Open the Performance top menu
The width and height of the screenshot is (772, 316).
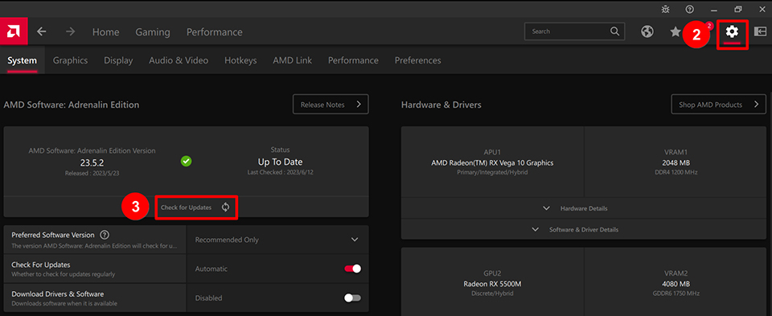[214, 32]
